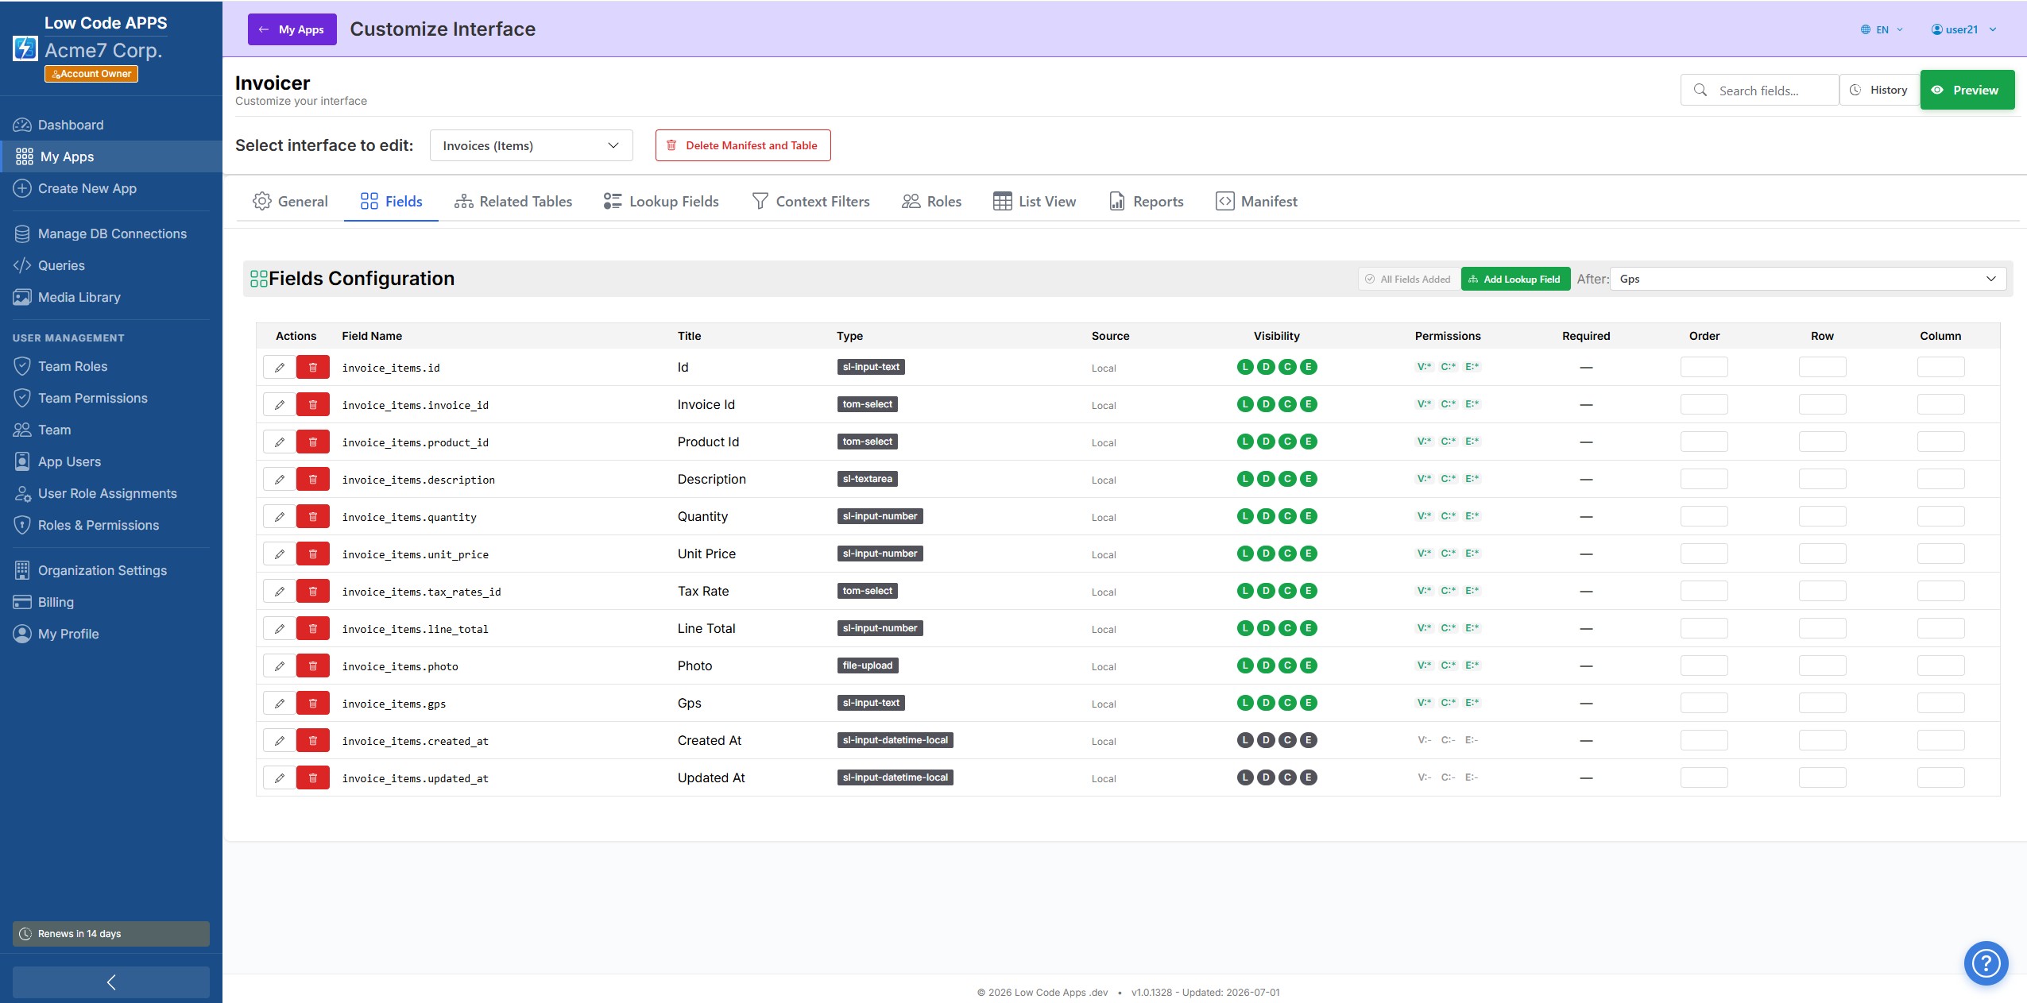Click Create New App in sidebar
Screen dimensions: 2027x1003
[x=111, y=188]
